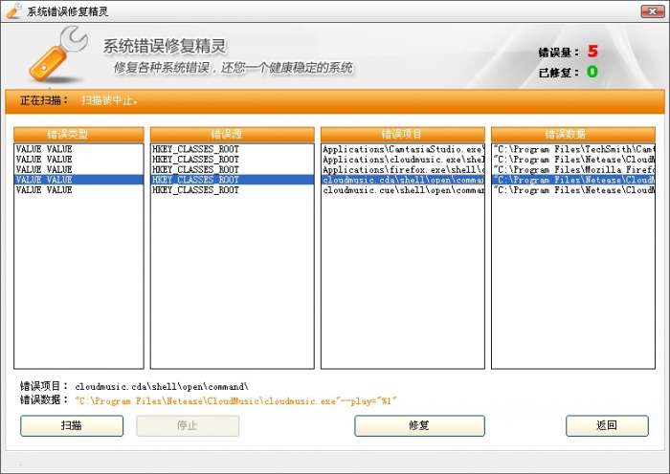
Task: Select last HKEY_CLASSES_ROOT row in error source
Action: 232,190
